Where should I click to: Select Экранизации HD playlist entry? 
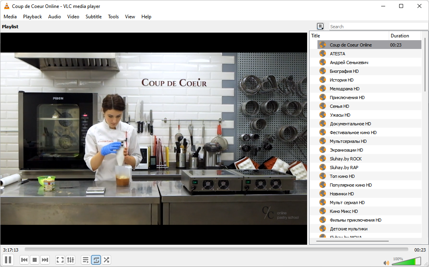point(369,150)
